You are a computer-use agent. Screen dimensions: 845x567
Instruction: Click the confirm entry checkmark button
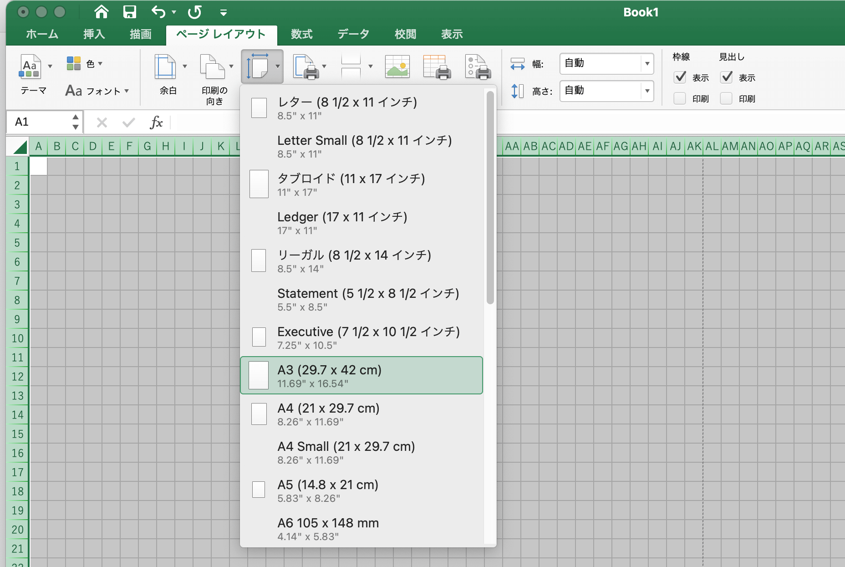tap(129, 123)
